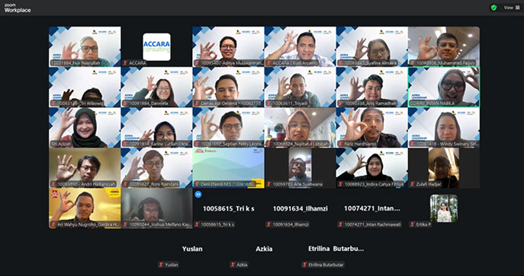524x276 pixels.
Task: Click large 'Azkia' participant name
Action: (x=264, y=249)
